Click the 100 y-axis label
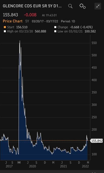Viewport: 104px width, 173px height. pos(94,154)
